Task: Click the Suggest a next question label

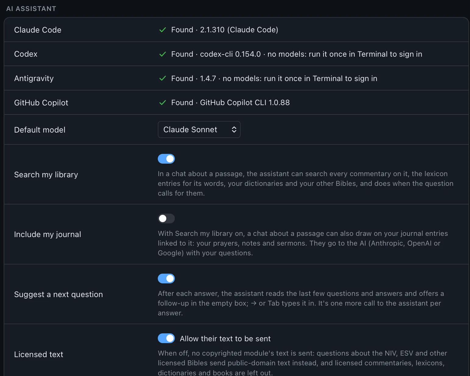Action: coord(58,294)
